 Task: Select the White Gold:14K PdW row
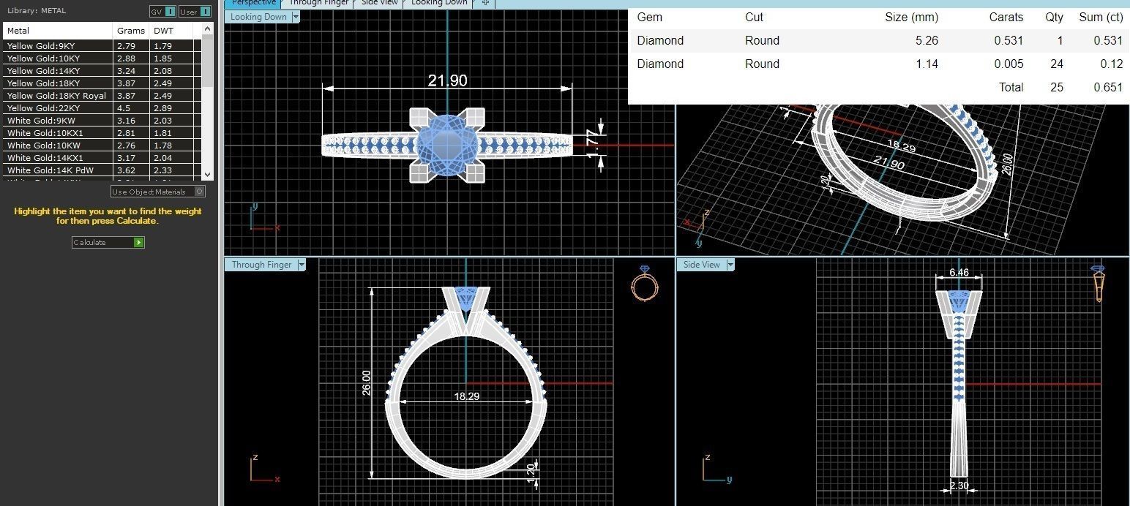102,170
